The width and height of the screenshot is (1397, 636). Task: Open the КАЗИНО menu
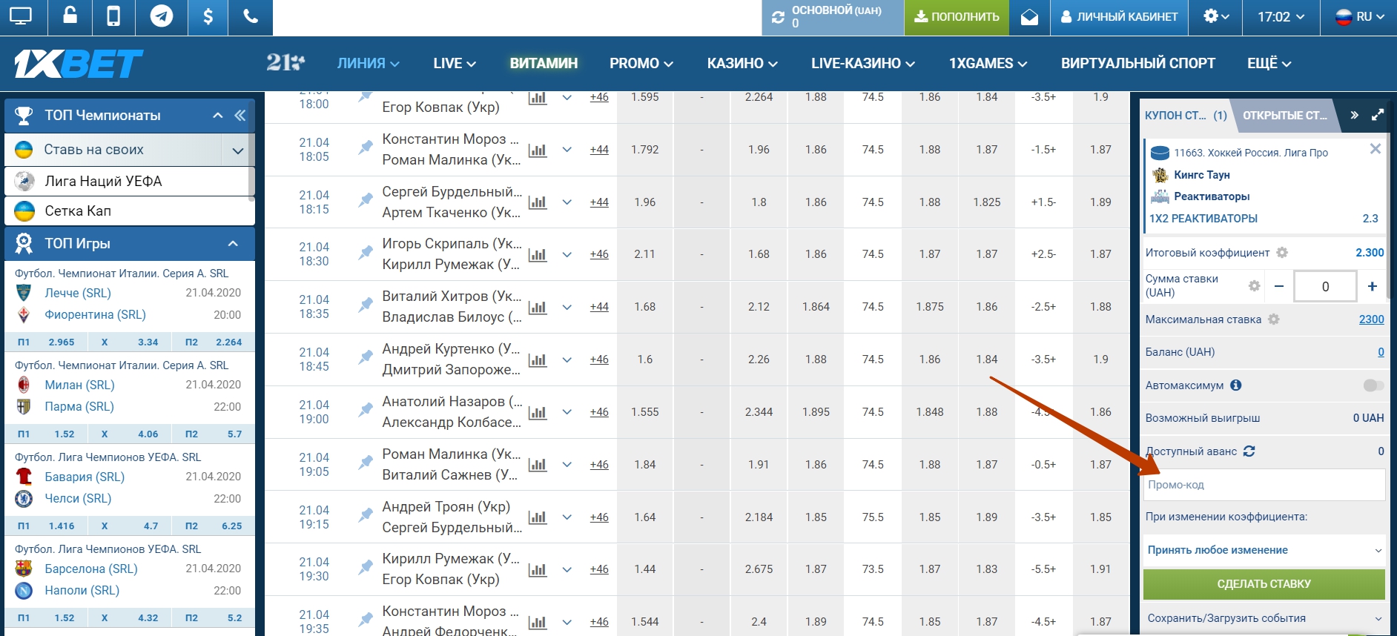pos(742,64)
